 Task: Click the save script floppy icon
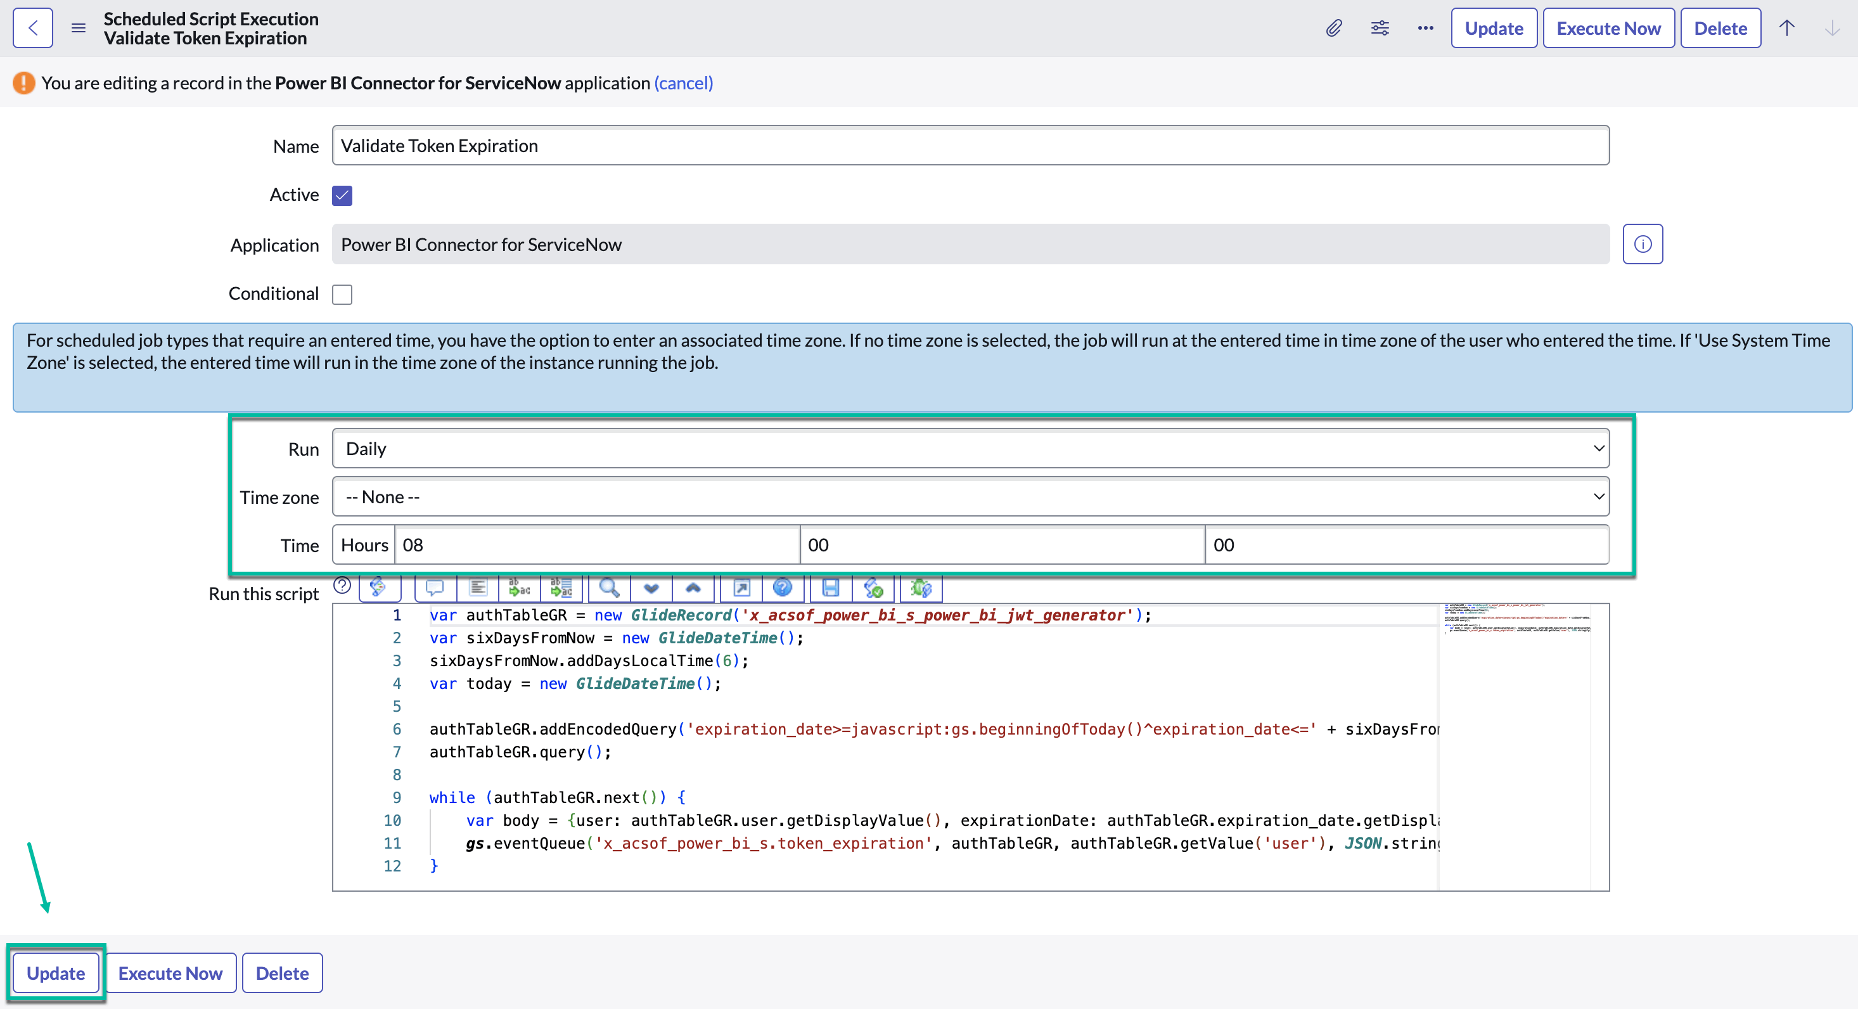(830, 588)
